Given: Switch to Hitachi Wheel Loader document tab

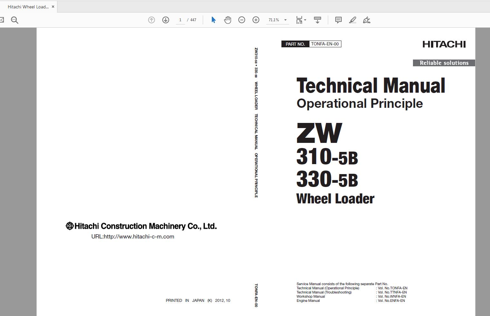Looking at the screenshot, I should (28, 7).
